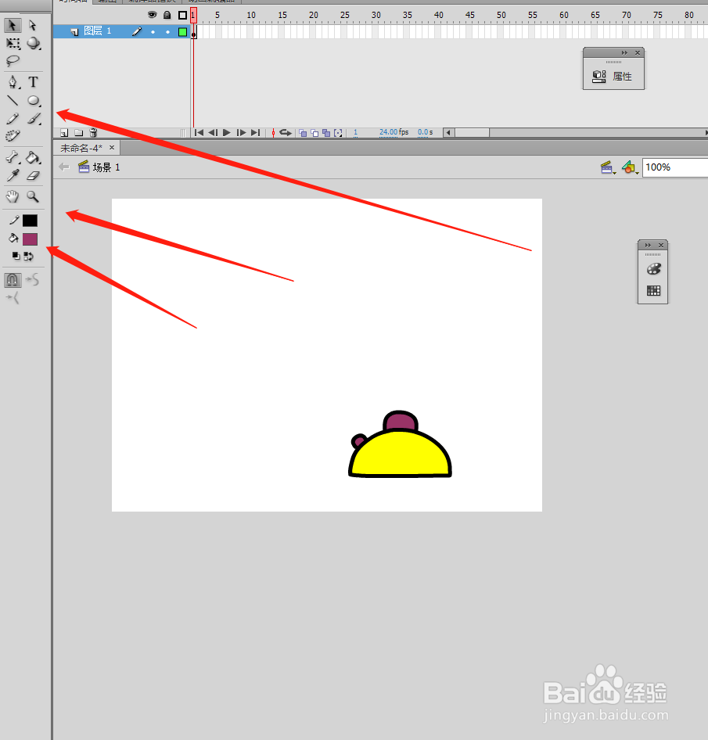Select the Text tool

point(33,82)
